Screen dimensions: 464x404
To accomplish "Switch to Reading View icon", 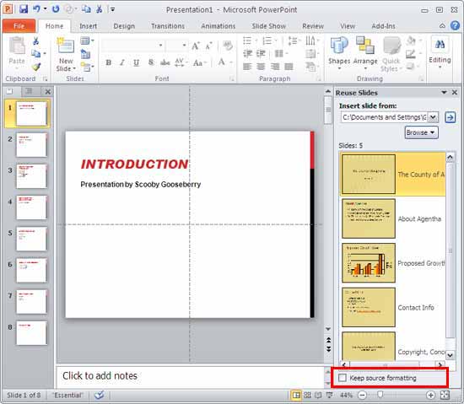I will [x=318, y=395].
